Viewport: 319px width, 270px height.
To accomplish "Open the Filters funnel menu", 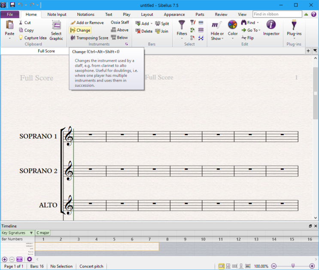I will [x=182, y=30].
